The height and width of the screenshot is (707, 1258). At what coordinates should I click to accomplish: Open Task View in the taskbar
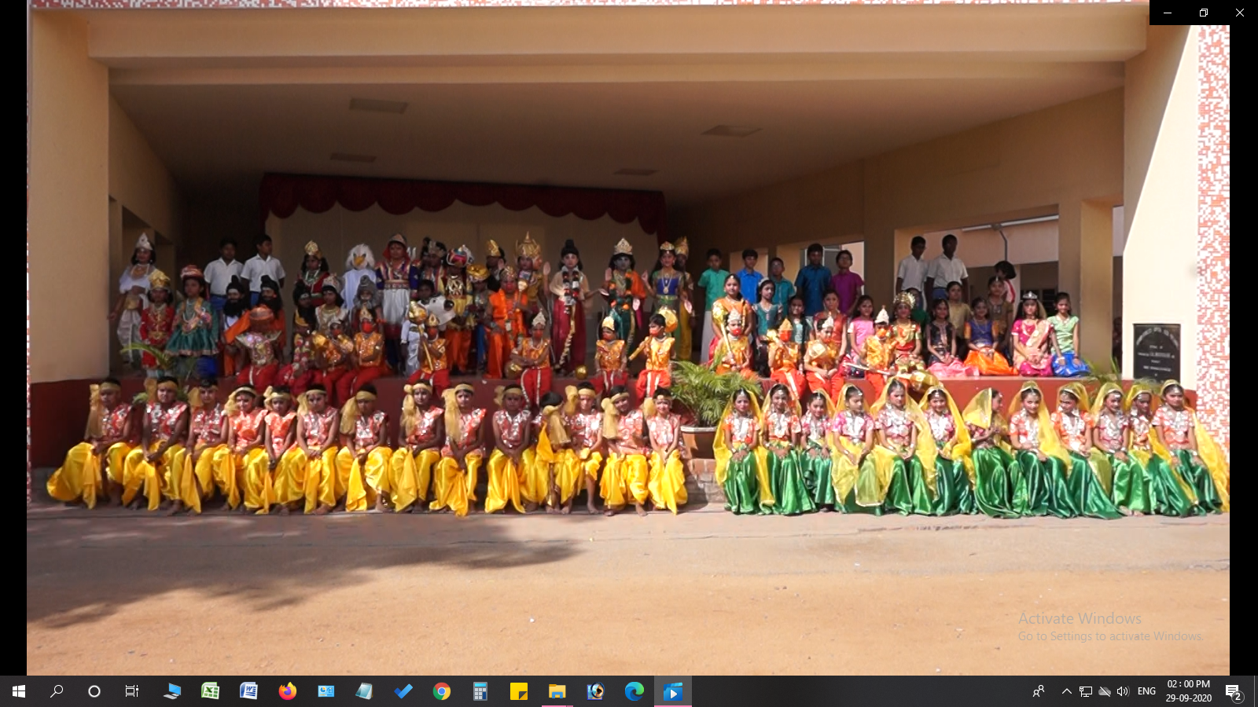(132, 691)
